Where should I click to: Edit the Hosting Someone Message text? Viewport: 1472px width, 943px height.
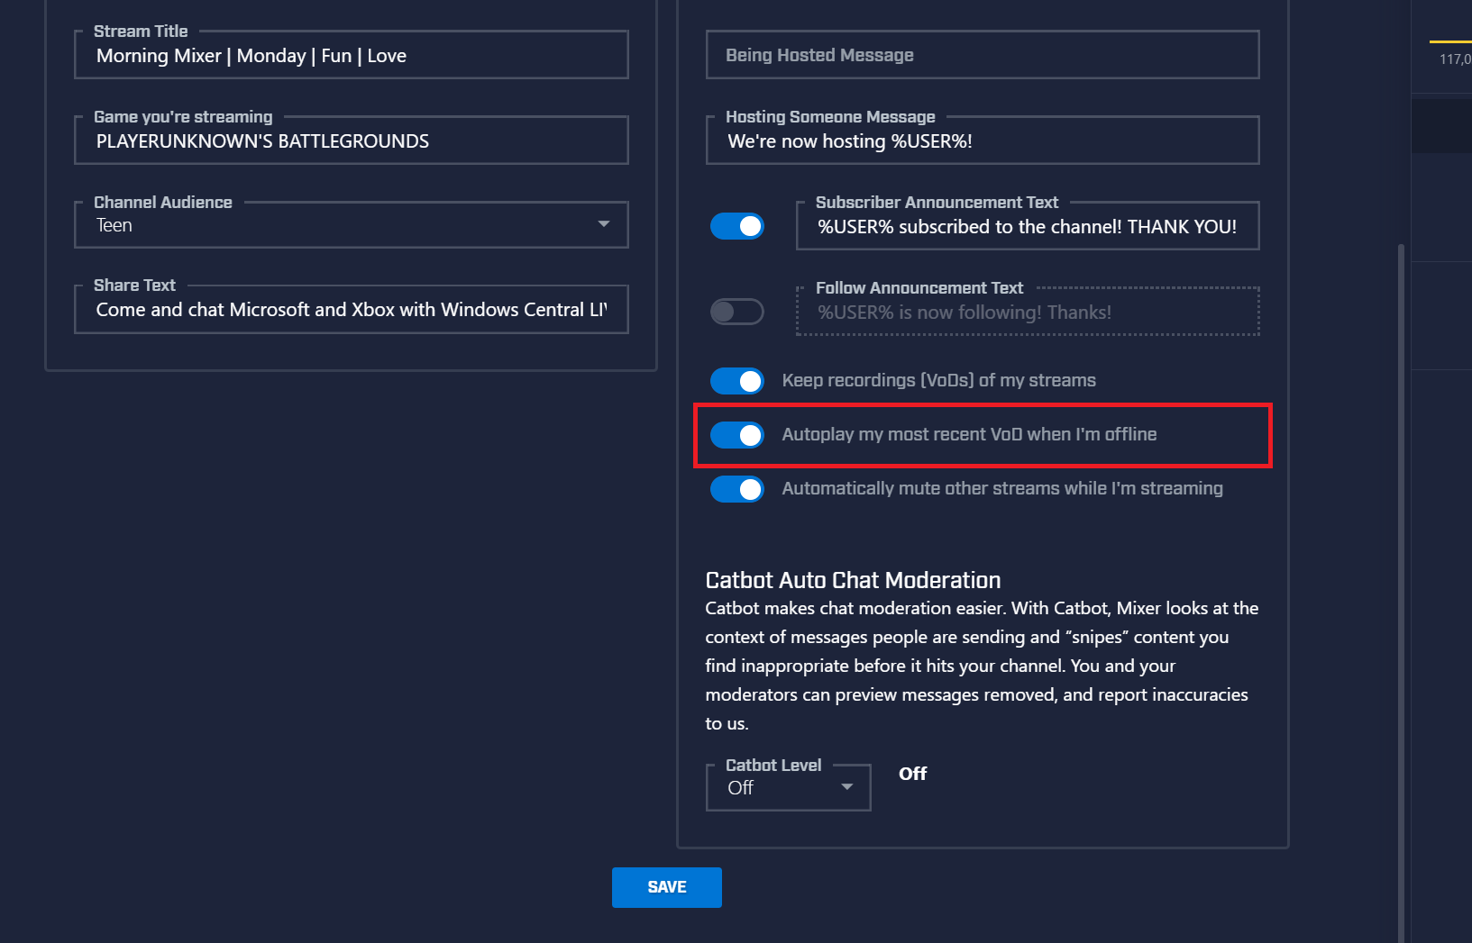click(x=982, y=141)
